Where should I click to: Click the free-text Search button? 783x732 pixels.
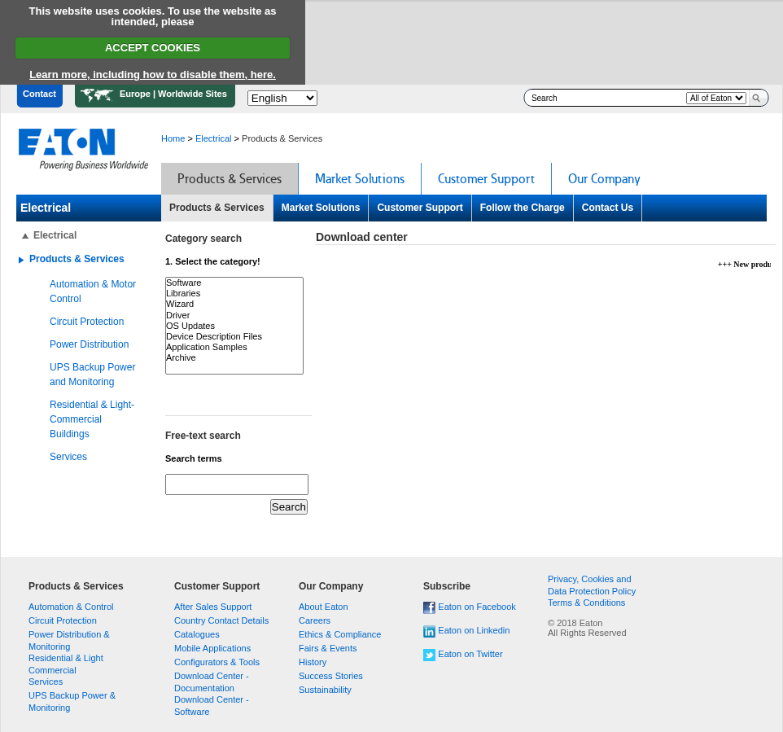click(x=289, y=506)
